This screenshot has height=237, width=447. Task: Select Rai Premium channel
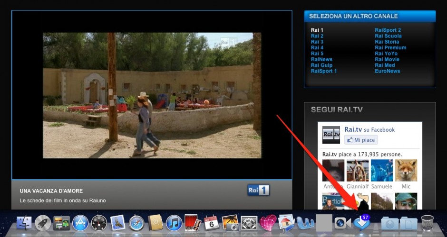[x=390, y=48]
